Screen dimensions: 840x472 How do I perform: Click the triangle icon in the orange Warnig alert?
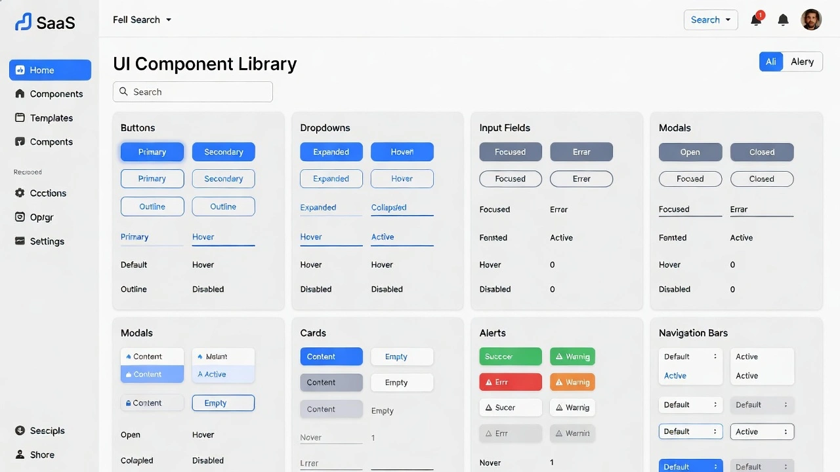(559, 382)
